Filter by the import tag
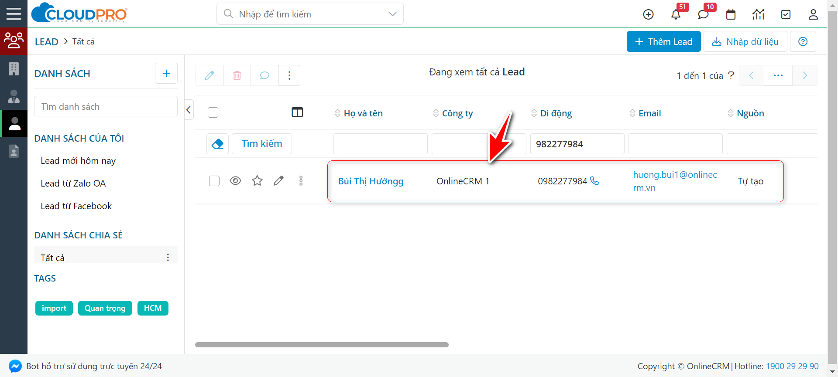 click(x=54, y=308)
